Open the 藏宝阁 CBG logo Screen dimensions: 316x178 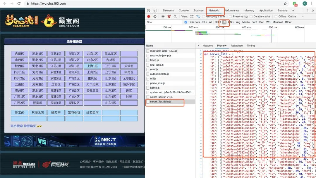60,21
